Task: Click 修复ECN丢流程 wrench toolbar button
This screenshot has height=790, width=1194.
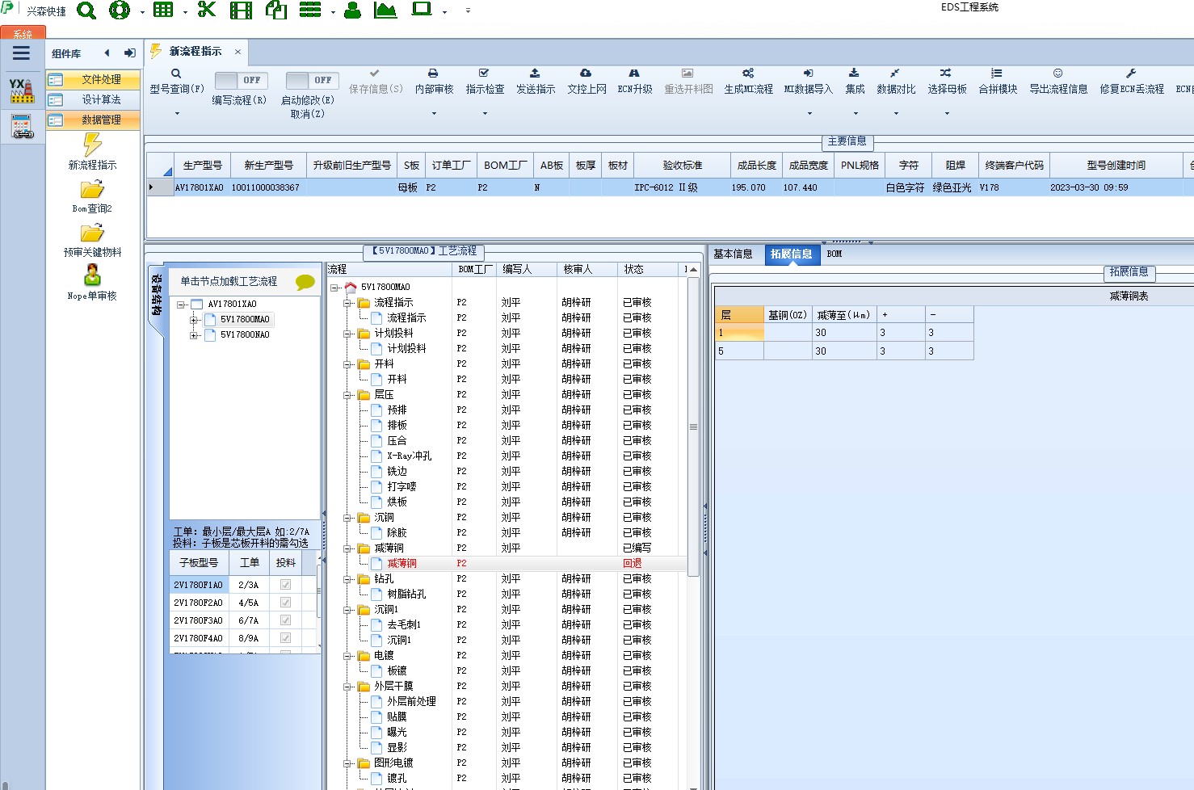Action: tap(1131, 81)
